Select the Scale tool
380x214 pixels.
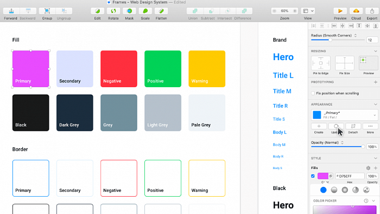tap(145, 11)
